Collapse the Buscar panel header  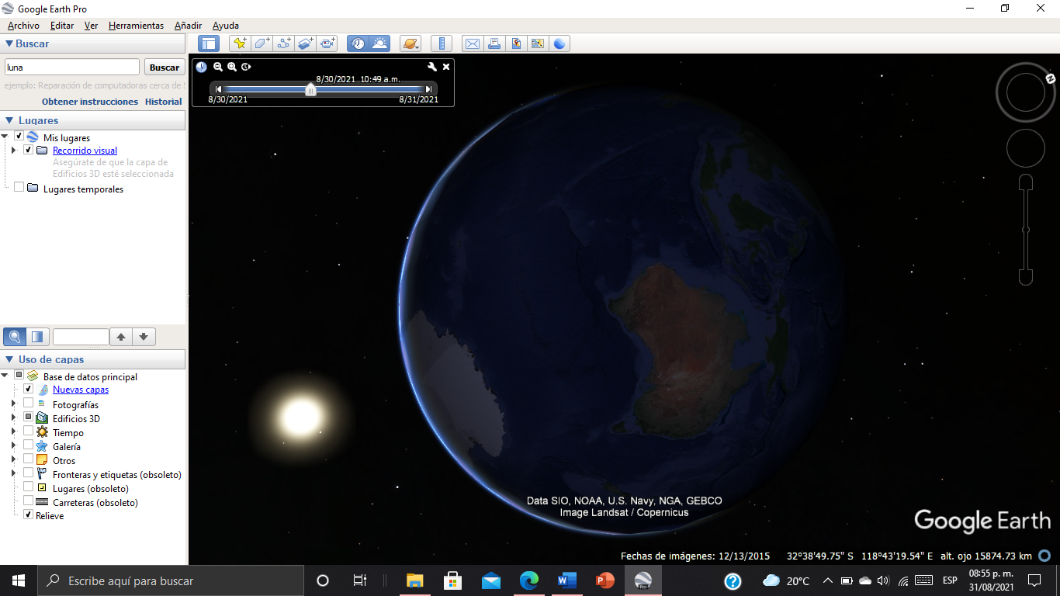93,43
